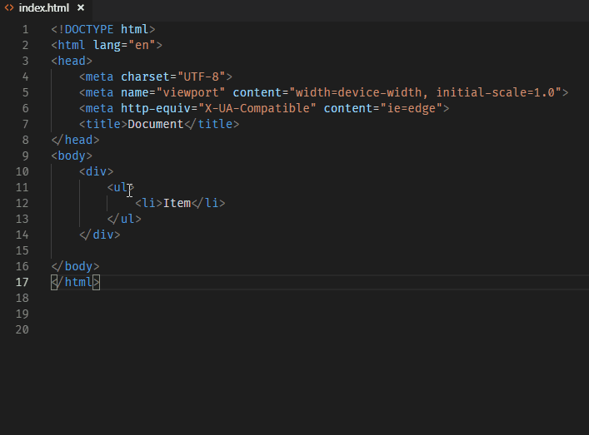This screenshot has height=435, width=589.
Task: Click the HTML file icon on the tab
Action: pos(9,7)
